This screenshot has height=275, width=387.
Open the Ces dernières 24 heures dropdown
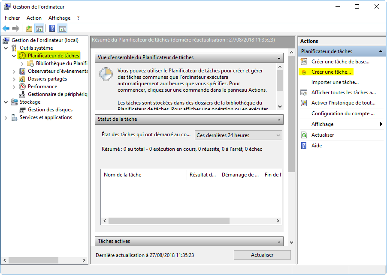click(x=239, y=135)
